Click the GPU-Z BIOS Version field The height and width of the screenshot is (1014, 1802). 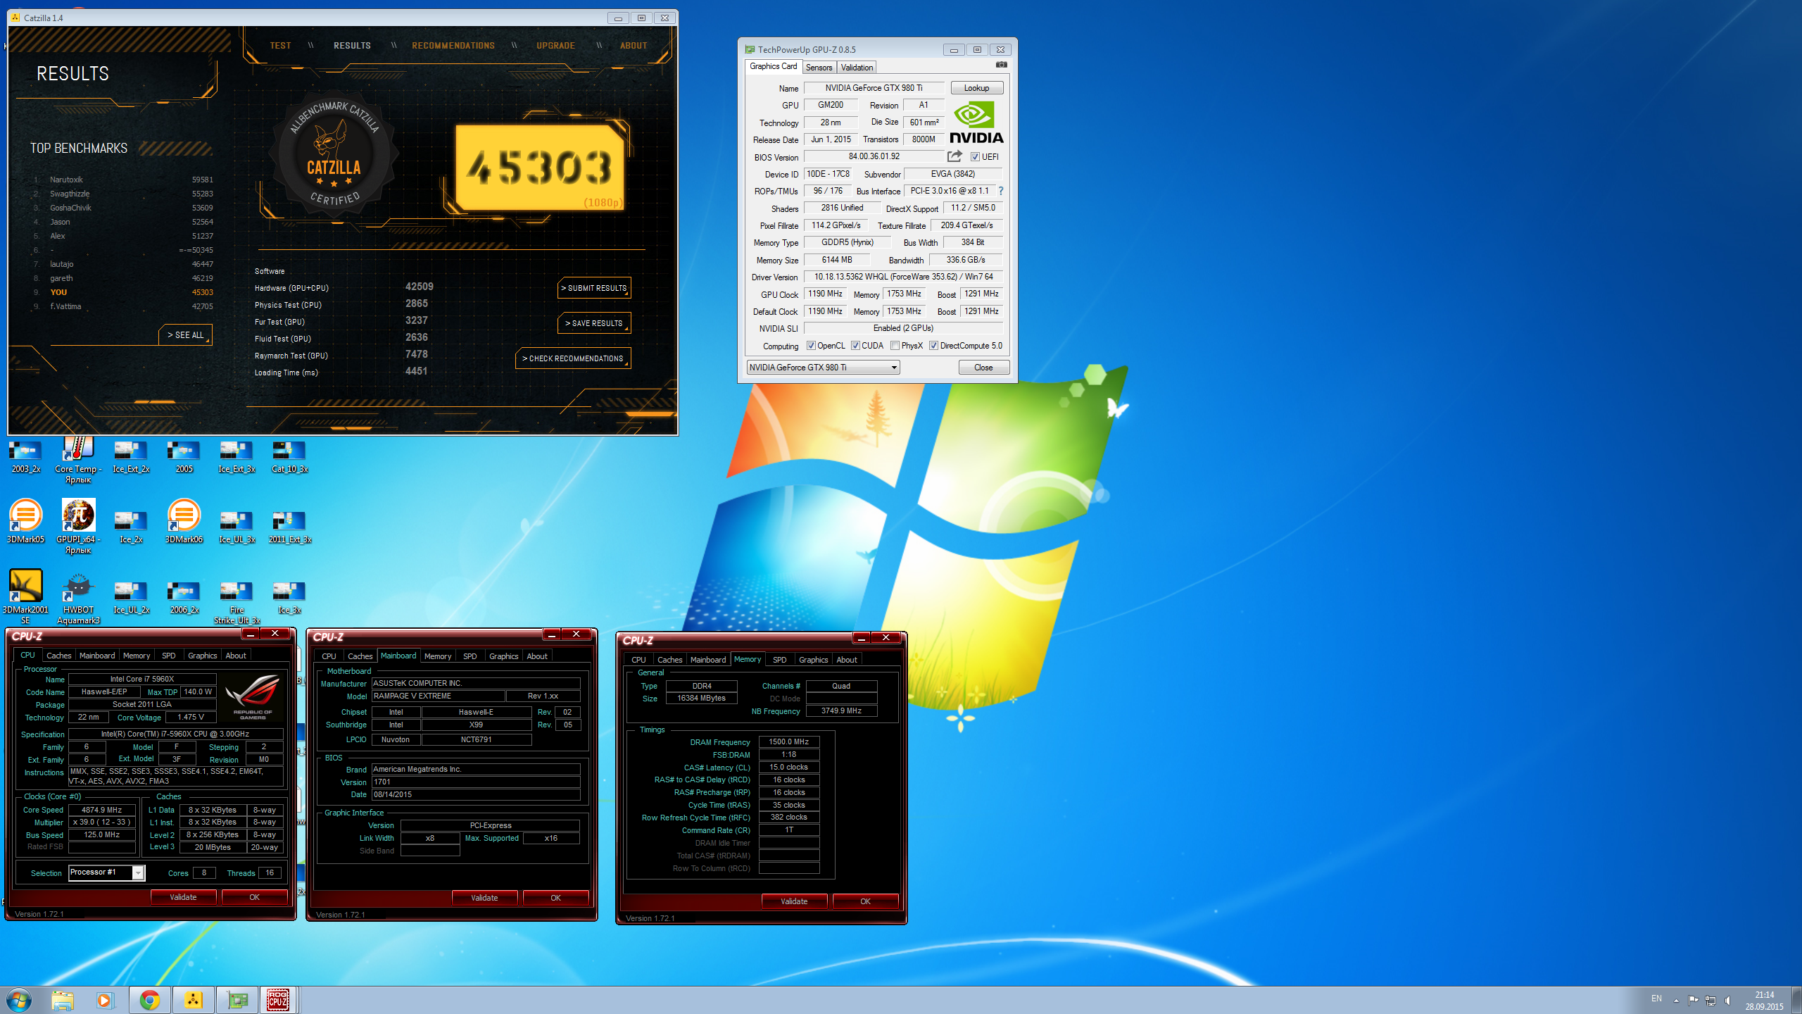874,156
